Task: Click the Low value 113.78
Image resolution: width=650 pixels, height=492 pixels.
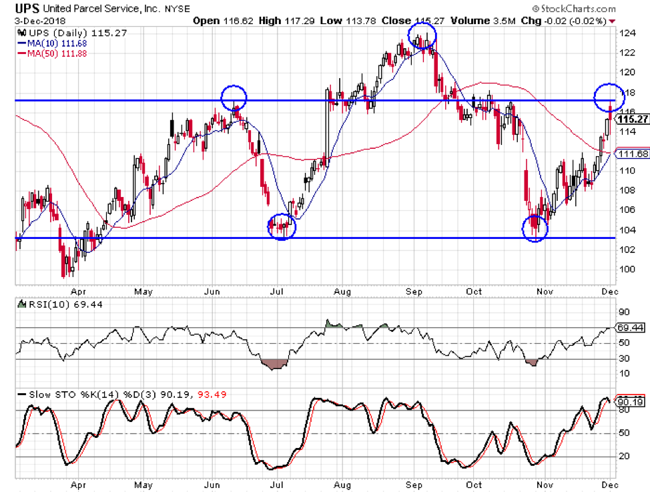Action: tap(360, 21)
